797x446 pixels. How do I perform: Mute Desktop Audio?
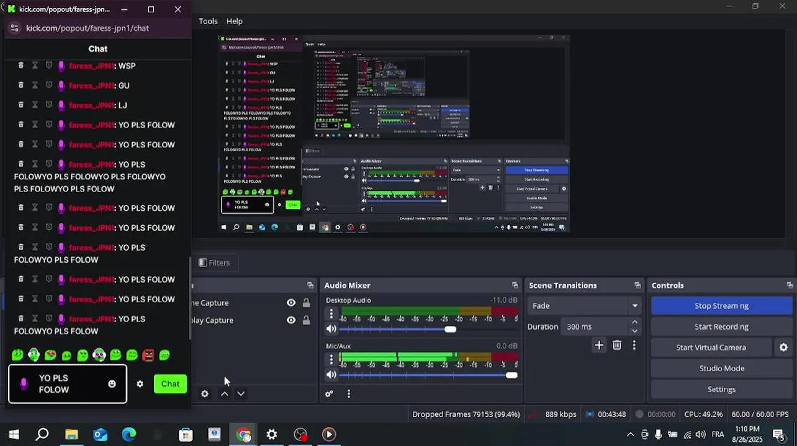click(x=331, y=330)
